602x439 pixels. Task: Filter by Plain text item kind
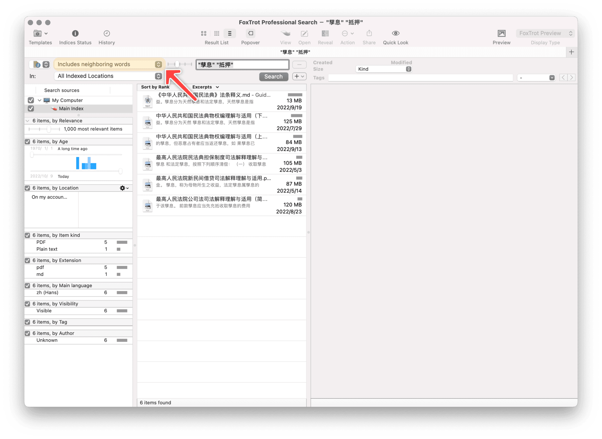[79, 249]
